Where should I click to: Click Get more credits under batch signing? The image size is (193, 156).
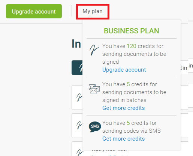(123, 108)
